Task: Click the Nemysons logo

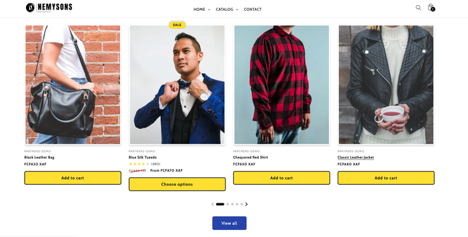Action: pyautogui.click(x=49, y=8)
